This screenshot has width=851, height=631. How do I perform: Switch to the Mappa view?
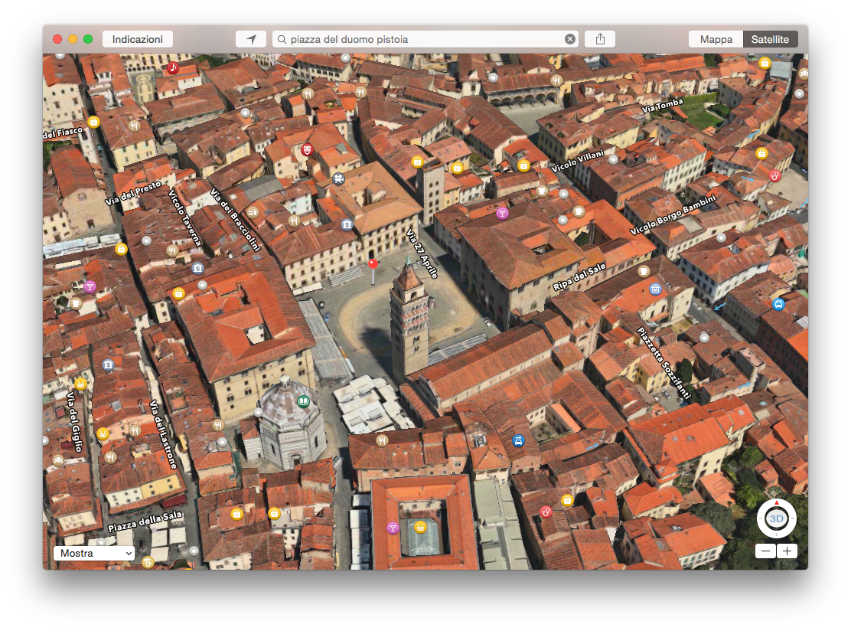click(716, 39)
